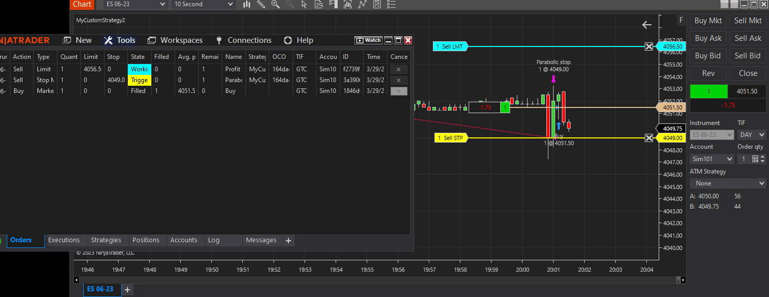Image resolution: width=769 pixels, height=297 pixels.
Task: Click the cancel X on Filled Market row
Action: [398, 91]
